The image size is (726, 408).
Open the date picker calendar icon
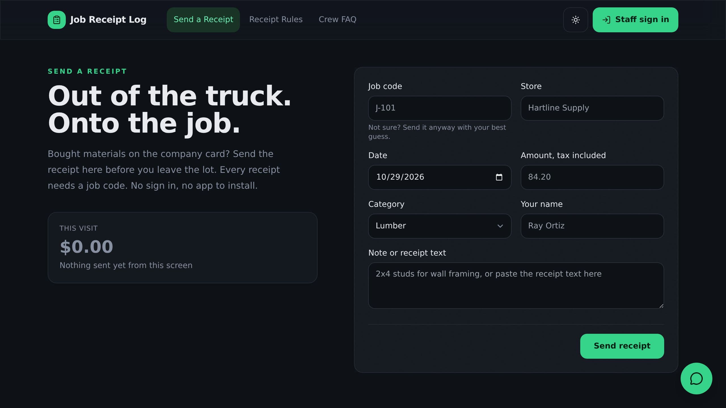click(499, 177)
